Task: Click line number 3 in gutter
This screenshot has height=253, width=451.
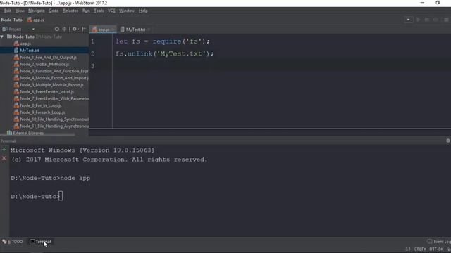Action: click(92, 66)
